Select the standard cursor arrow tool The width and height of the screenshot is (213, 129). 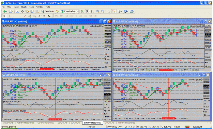[4, 16]
